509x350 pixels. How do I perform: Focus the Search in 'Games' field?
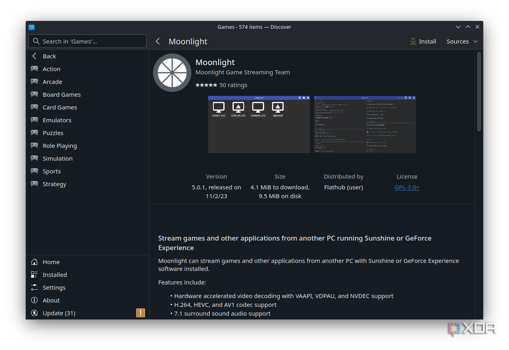pos(87,41)
